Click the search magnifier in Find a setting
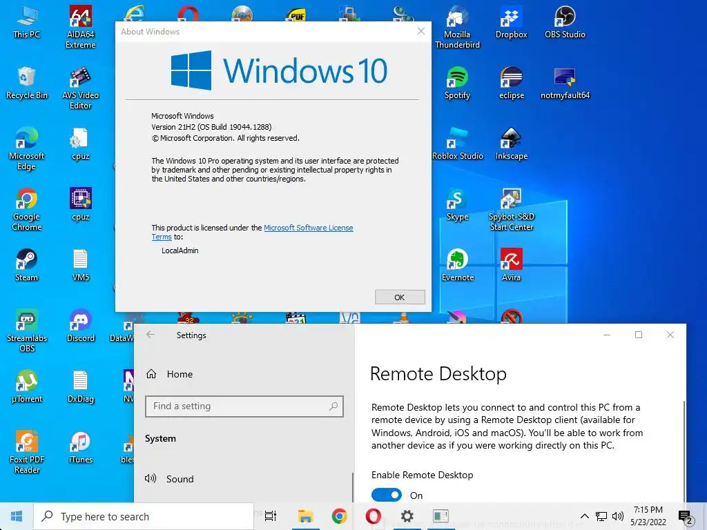 click(333, 406)
